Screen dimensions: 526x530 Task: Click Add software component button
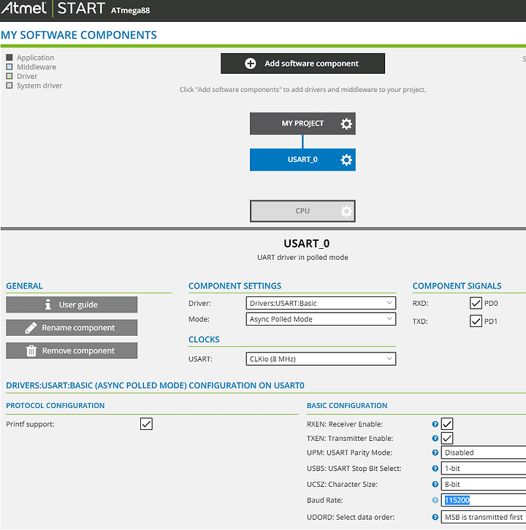(x=302, y=64)
